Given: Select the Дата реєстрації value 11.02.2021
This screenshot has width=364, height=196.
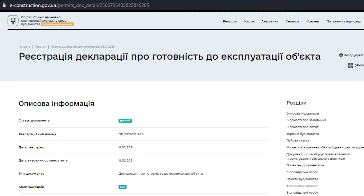Looking at the screenshot, I should (126, 147).
